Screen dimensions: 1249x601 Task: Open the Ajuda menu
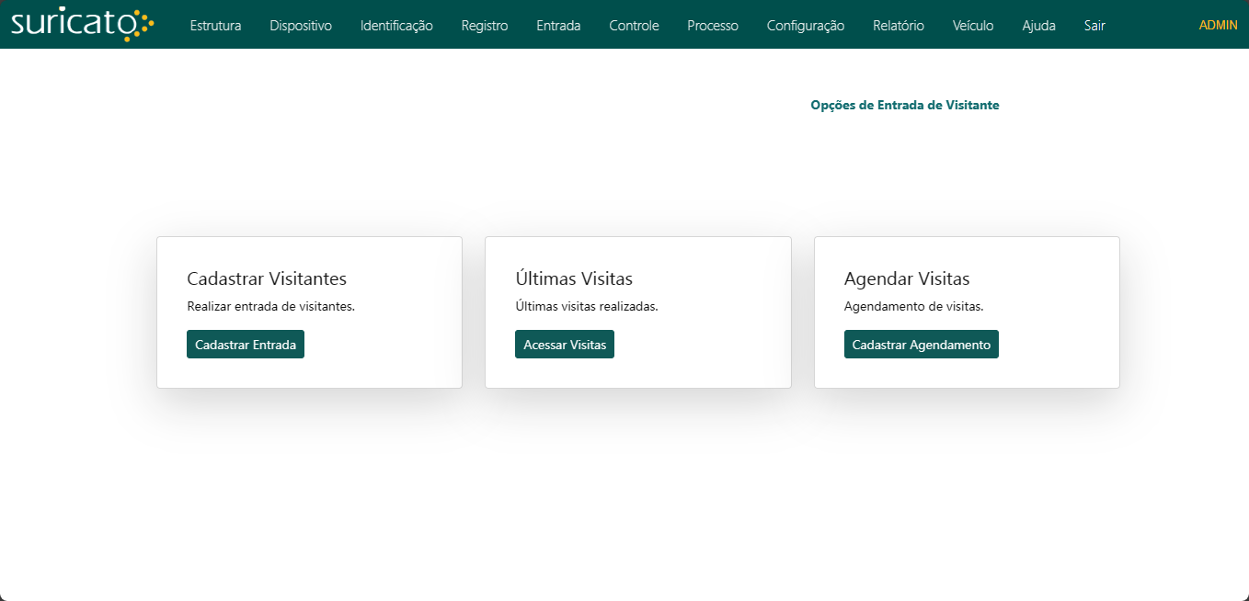pos(1038,26)
